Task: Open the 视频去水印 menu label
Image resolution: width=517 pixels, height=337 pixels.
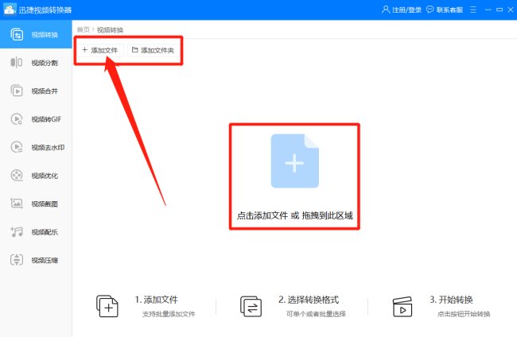Action: (x=48, y=147)
